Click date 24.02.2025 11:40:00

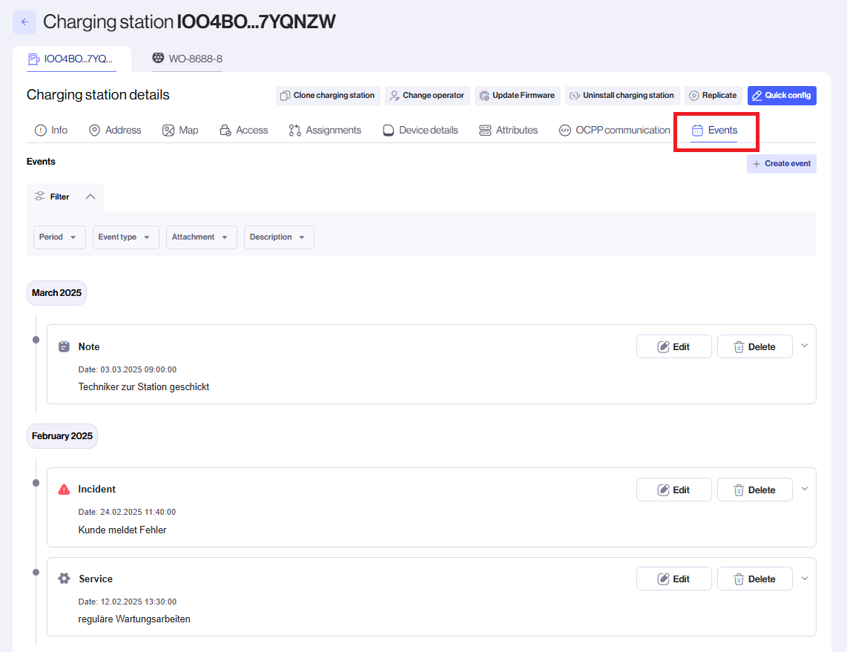[x=138, y=512]
